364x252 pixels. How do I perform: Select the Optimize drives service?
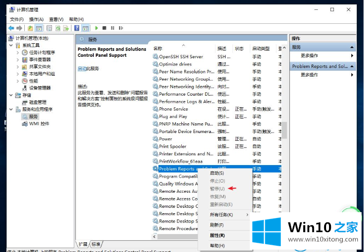[x=175, y=64]
